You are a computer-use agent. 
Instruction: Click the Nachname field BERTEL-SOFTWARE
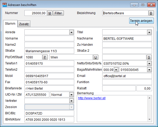pyautogui.click(x=127, y=38)
